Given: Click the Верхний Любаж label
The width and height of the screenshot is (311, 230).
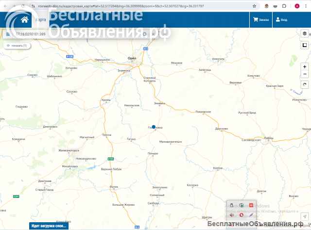Looking at the screenshot, I should tap(111, 169).
